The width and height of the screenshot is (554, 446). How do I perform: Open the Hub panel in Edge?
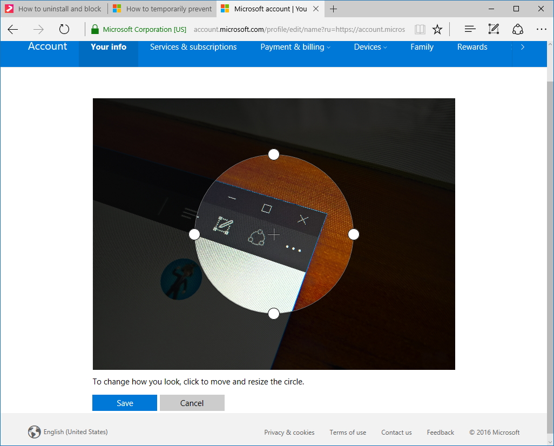coord(469,29)
